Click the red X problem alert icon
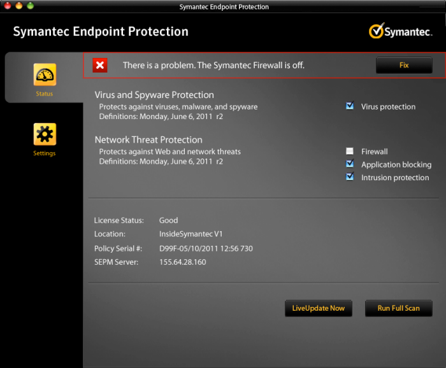The height and width of the screenshot is (368, 446). click(x=100, y=66)
